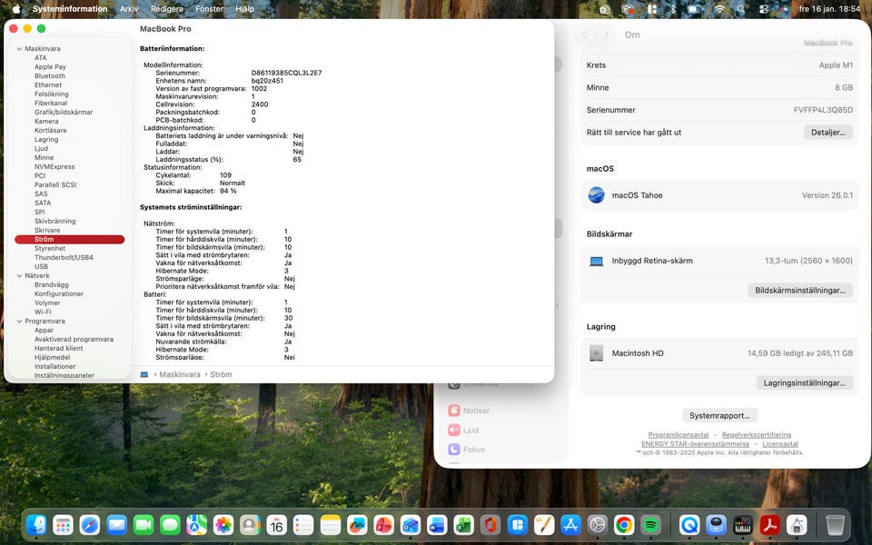The width and height of the screenshot is (872, 545).
Task: Launch Safari from the Dock
Action: (x=89, y=525)
